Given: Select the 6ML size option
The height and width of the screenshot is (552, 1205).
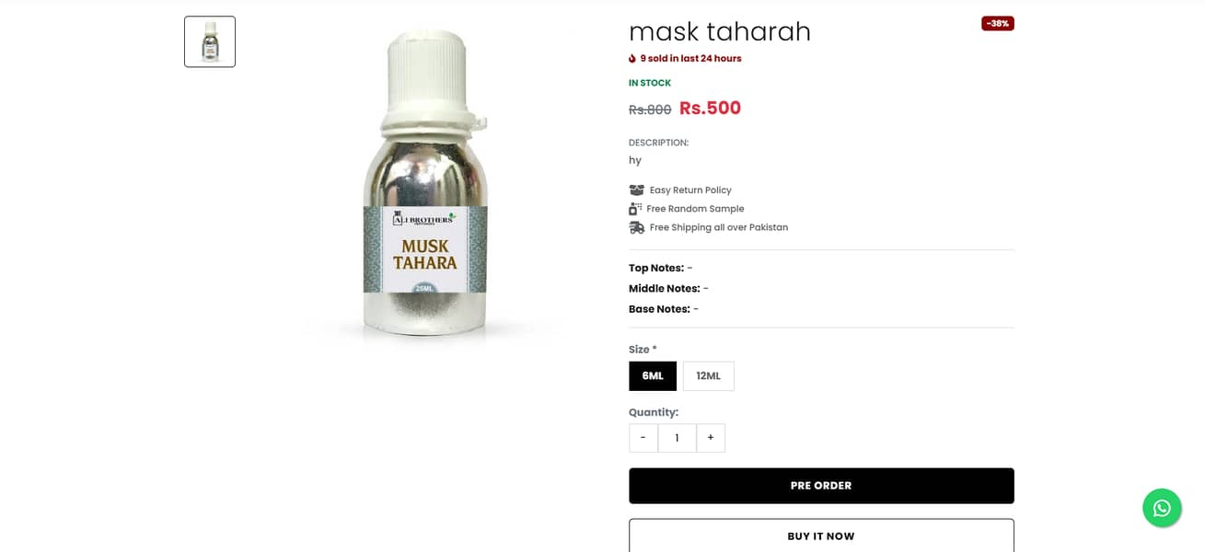Looking at the screenshot, I should (653, 376).
